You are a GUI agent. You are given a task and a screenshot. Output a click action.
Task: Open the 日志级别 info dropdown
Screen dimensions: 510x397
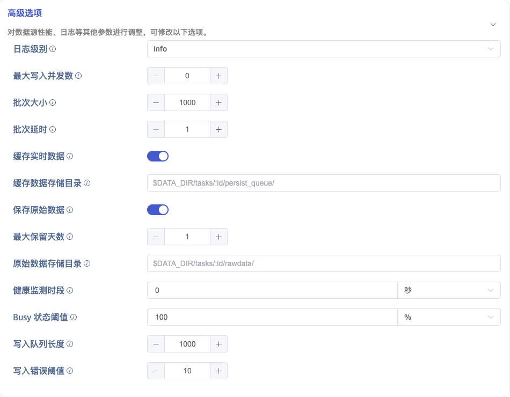[x=323, y=49]
